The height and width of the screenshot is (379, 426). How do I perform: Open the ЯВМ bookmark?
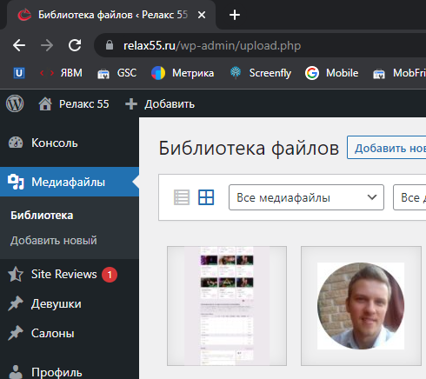[61, 73]
